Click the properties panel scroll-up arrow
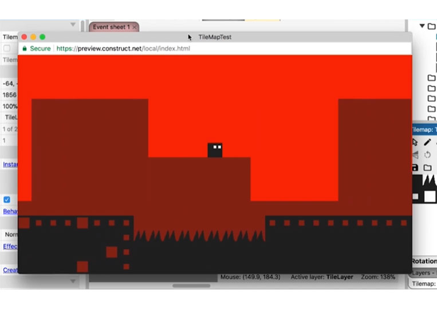 click(73, 25)
